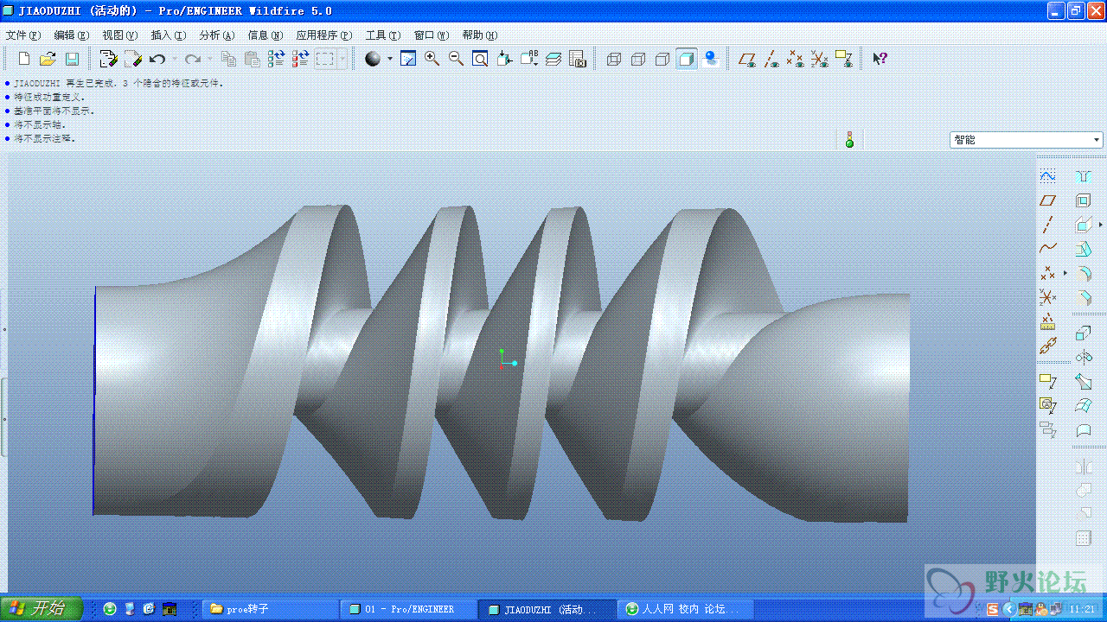This screenshot has width=1107, height=622.
Task: Select the Rib tool icon
Action: click(x=1083, y=225)
